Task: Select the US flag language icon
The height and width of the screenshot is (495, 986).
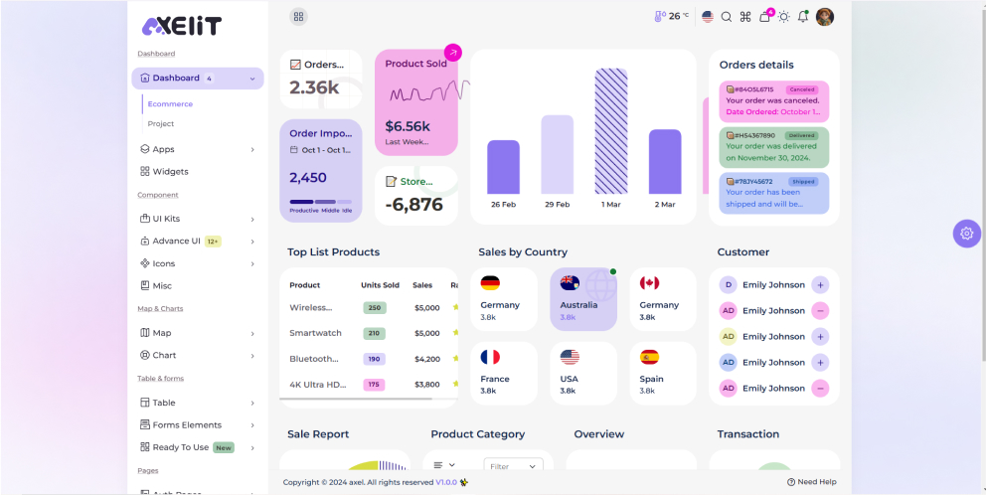Action: pos(708,17)
